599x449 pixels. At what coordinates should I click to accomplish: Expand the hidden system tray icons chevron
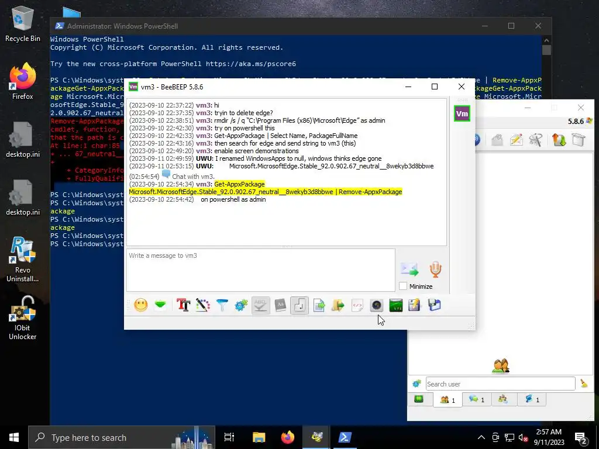click(481, 437)
